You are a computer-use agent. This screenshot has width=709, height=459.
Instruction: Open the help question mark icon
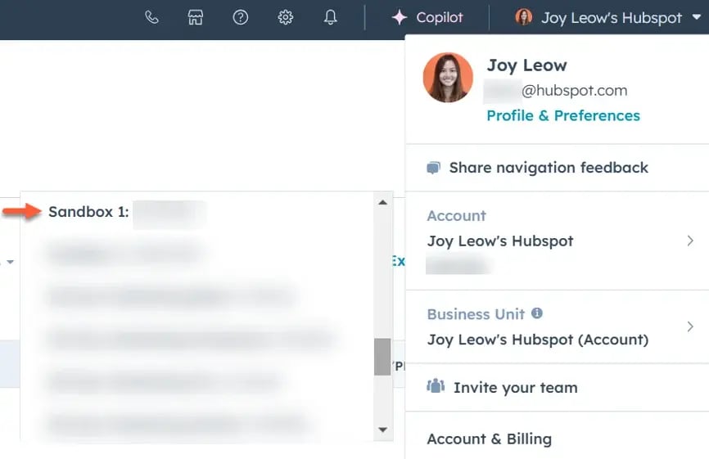click(x=240, y=17)
